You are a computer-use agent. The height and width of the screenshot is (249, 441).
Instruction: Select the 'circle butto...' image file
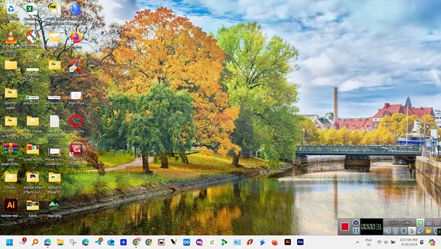(x=76, y=124)
